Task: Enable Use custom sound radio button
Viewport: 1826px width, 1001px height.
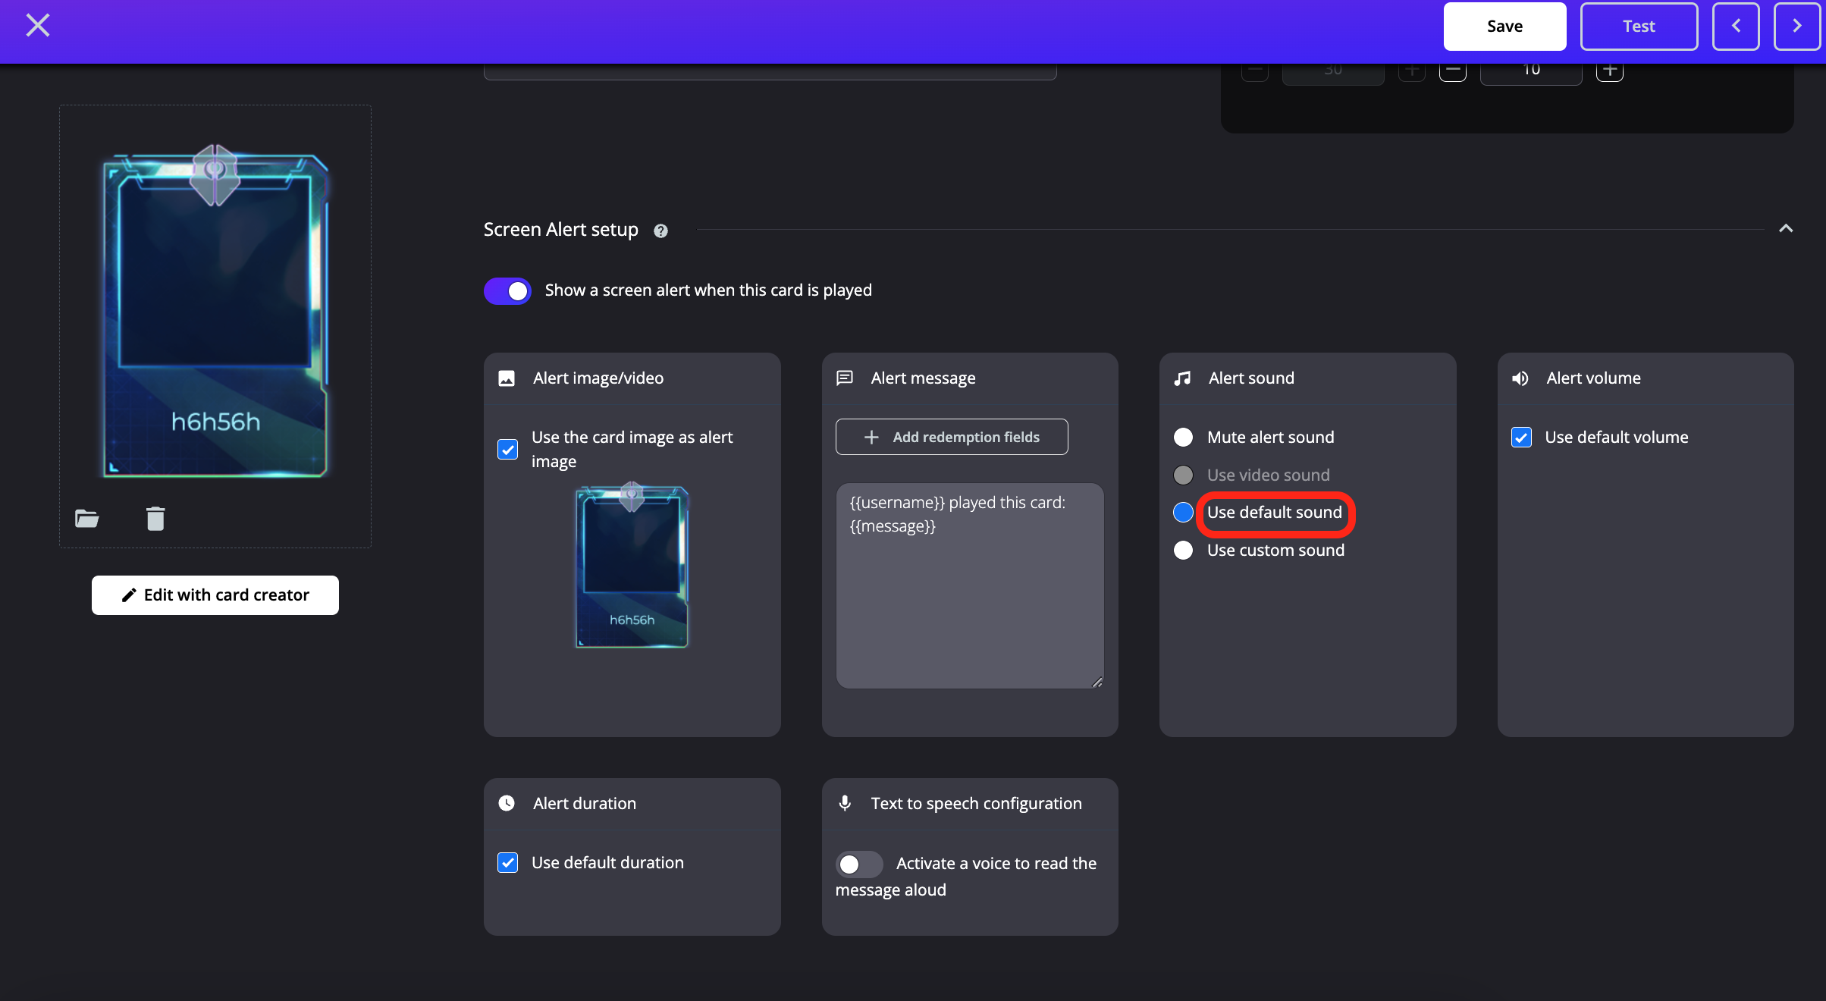Action: coord(1183,548)
